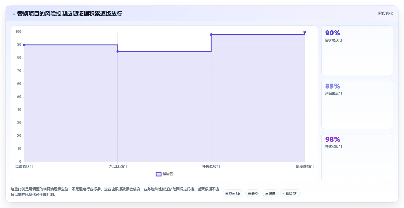Select the 进度 tag
The width and height of the screenshot is (404, 208).
coord(270,193)
